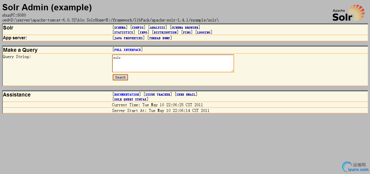Image resolution: width=370 pixels, height=174 pixels.
Task: Open the DISTRIBUTION link
Action: click(x=165, y=33)
